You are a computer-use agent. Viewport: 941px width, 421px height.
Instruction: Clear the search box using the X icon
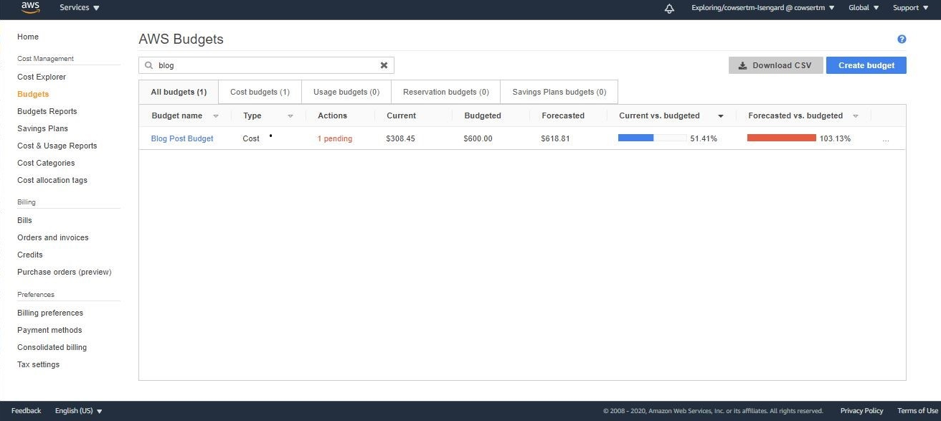click(384, 65)
